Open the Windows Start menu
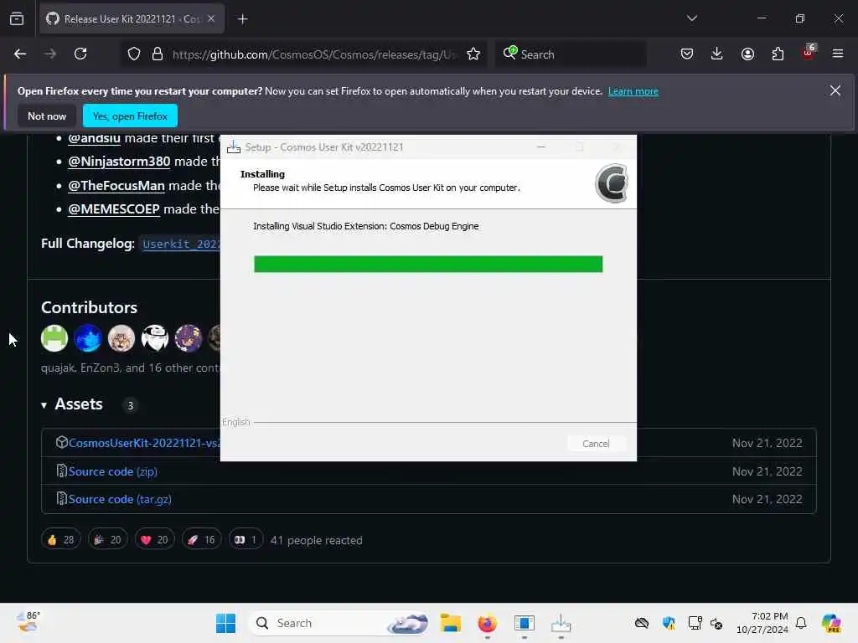 (225, 623)
